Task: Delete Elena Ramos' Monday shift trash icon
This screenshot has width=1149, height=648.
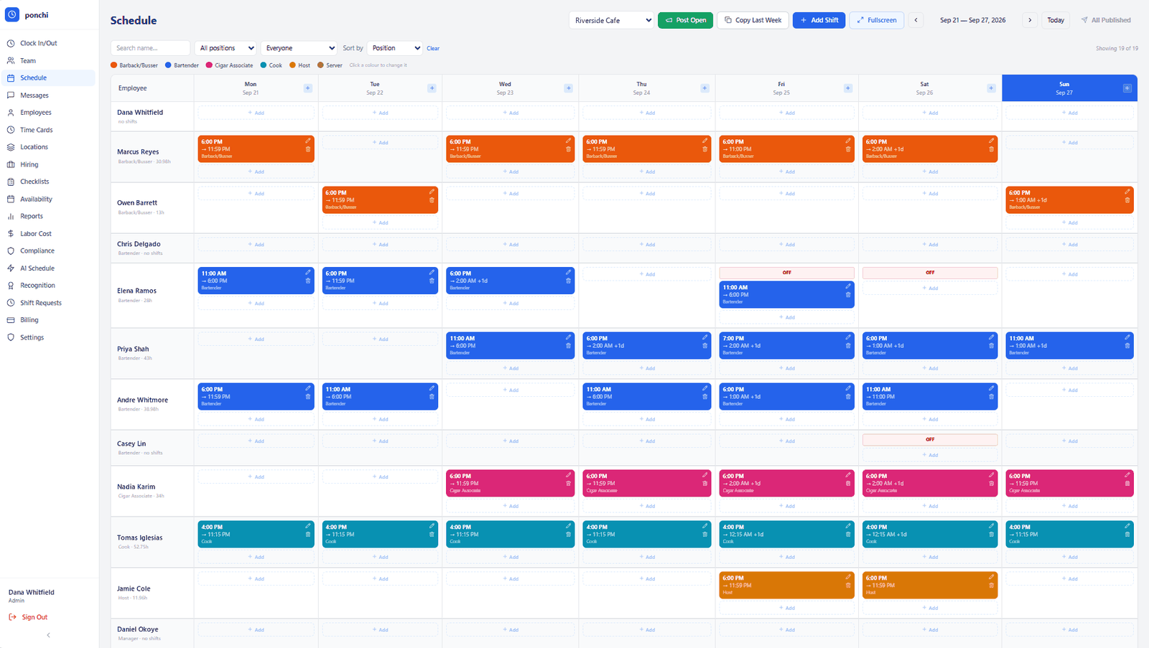Action: pyautogui.click(x=308, y=281)
